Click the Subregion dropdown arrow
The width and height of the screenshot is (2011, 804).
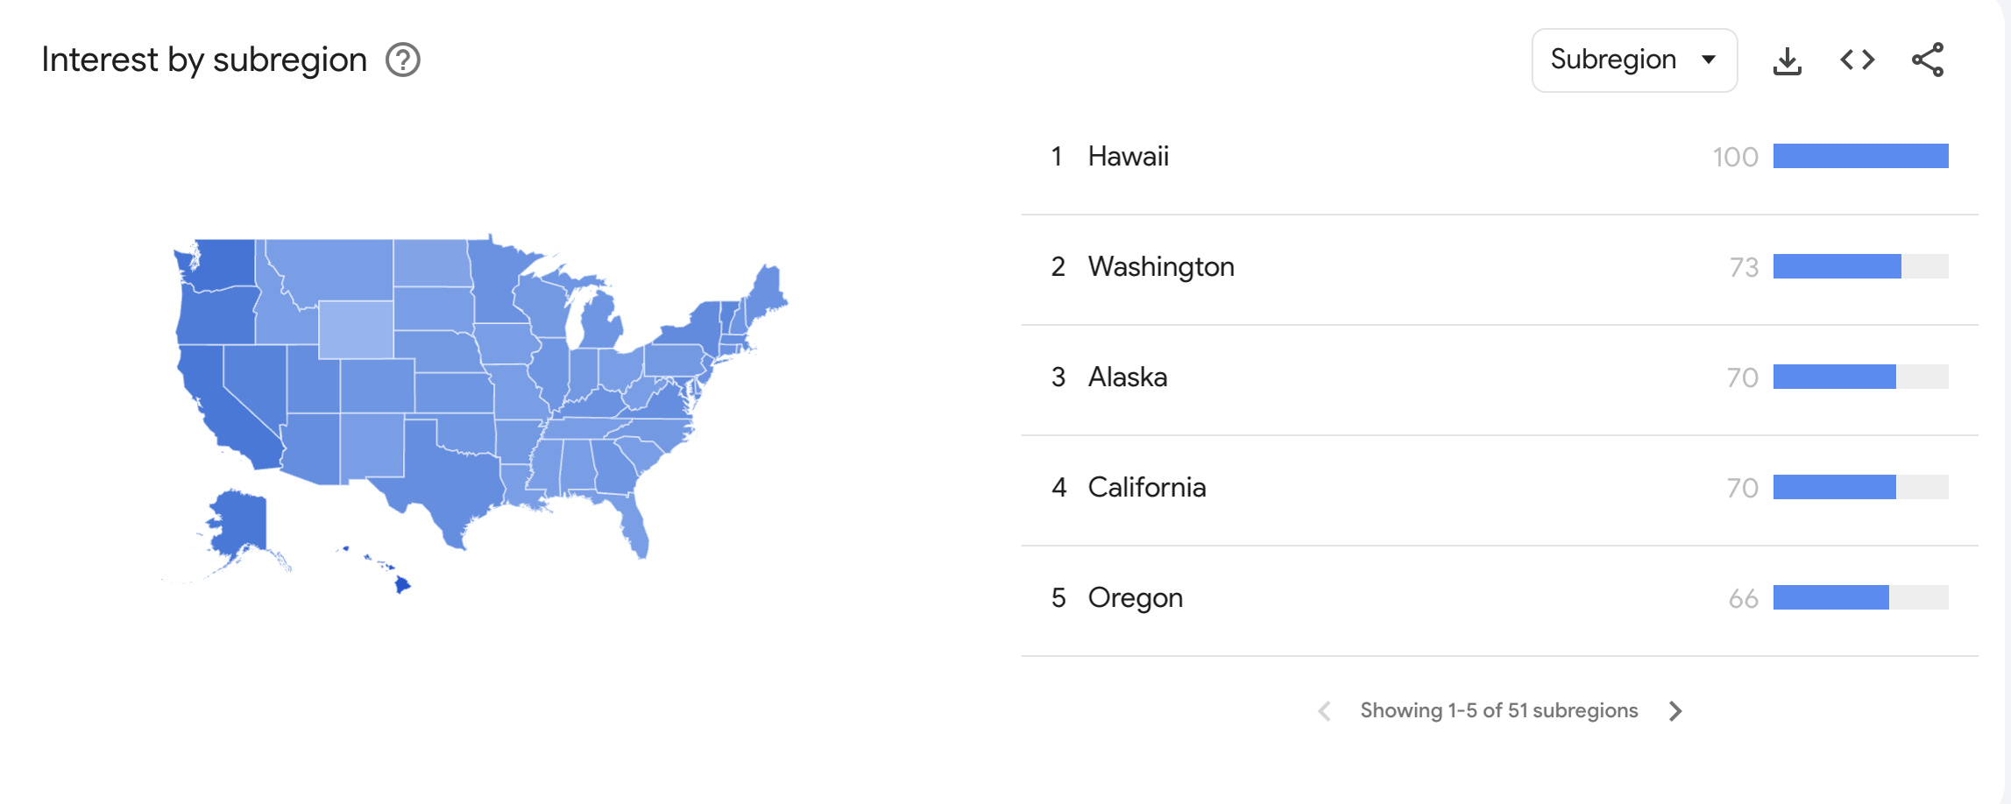[x=1708, y=60]
